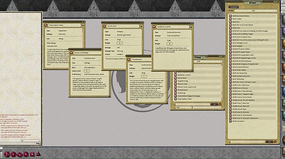Viewport: 285px width, 159px height.
Task: Click the All button in Items window
Action: tap(214, 104)
